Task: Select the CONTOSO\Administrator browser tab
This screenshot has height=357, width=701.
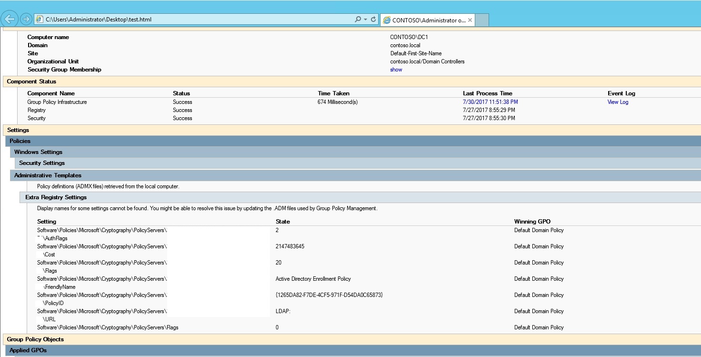Action: click(x=428, y=20)
